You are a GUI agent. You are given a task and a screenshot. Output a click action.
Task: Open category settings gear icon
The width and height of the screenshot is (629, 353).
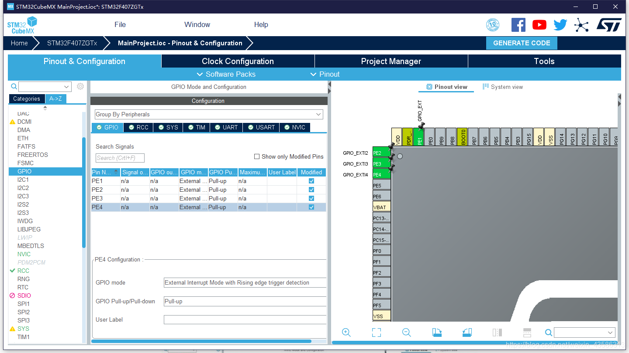(80, 86)
